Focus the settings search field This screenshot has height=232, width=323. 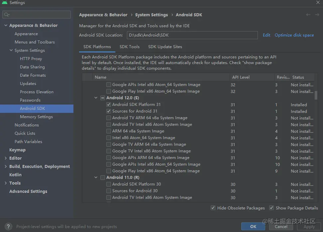coord(37,15)
